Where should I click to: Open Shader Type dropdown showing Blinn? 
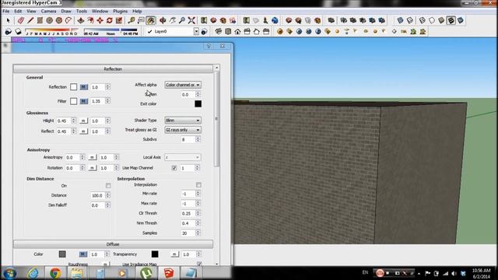183,121
